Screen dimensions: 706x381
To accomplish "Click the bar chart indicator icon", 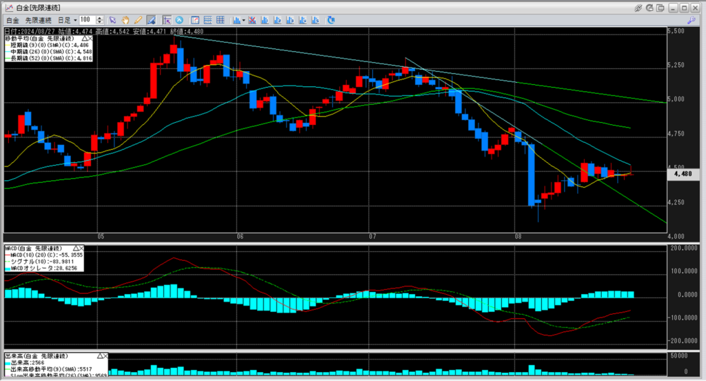I will [x=236, y=20].
